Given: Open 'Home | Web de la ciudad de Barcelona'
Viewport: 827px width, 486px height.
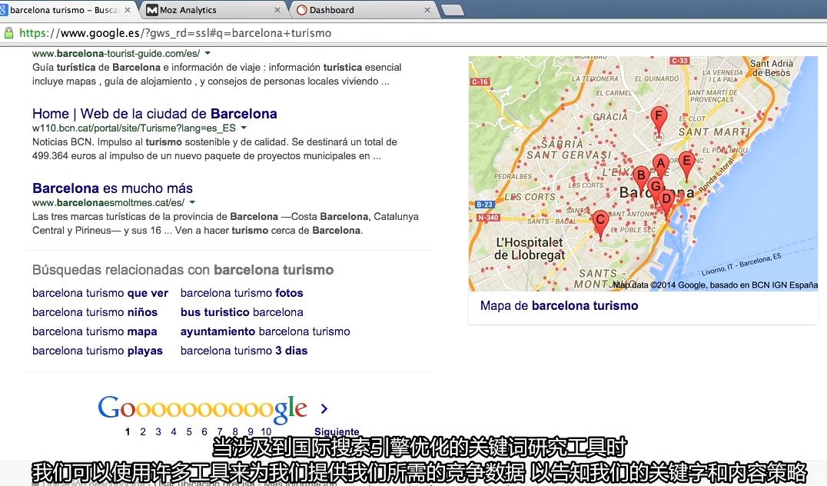Looking at the screenshot, I should click(154, 114).
